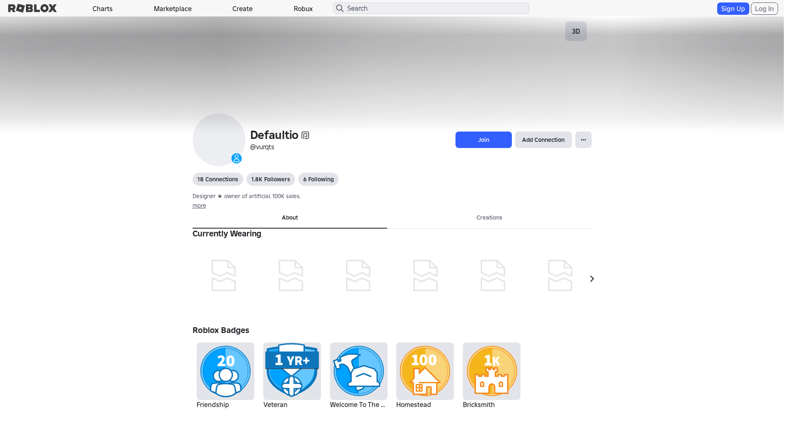The height and width of the screenshot is (444, 790).
Task: Click the copy display name icon beside Defaultio
Action: tap(305, 135)
